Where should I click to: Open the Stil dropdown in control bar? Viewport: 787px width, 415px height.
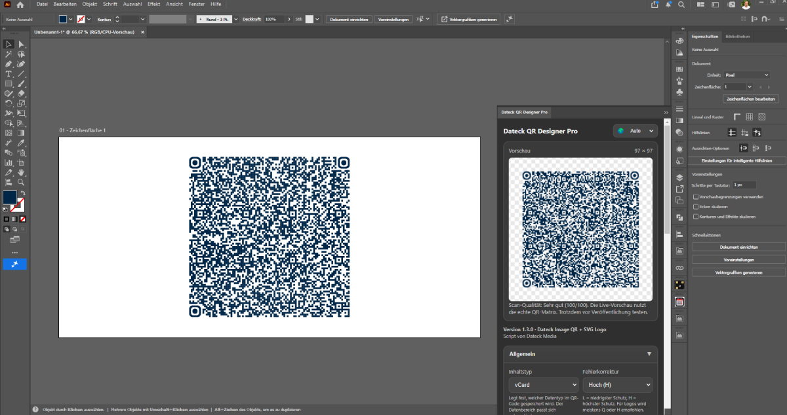[x=317, y=19]
